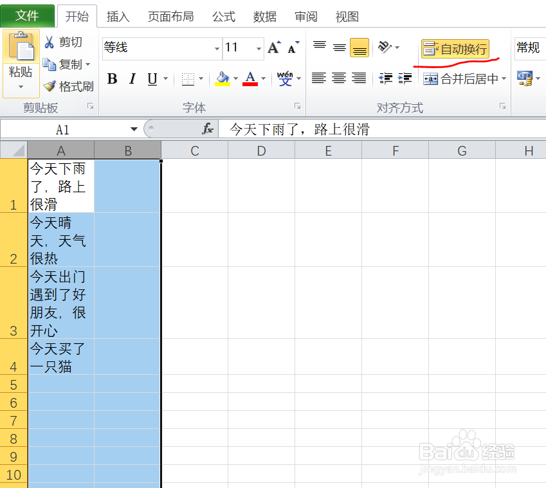
Task: Open the 数据 ribbon tab
Action: point(264,16)
